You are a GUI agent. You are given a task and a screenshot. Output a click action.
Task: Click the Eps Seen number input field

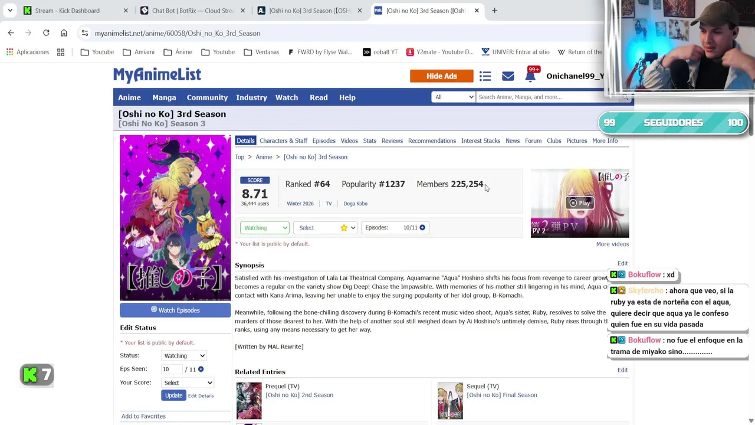tap(171, 369)
